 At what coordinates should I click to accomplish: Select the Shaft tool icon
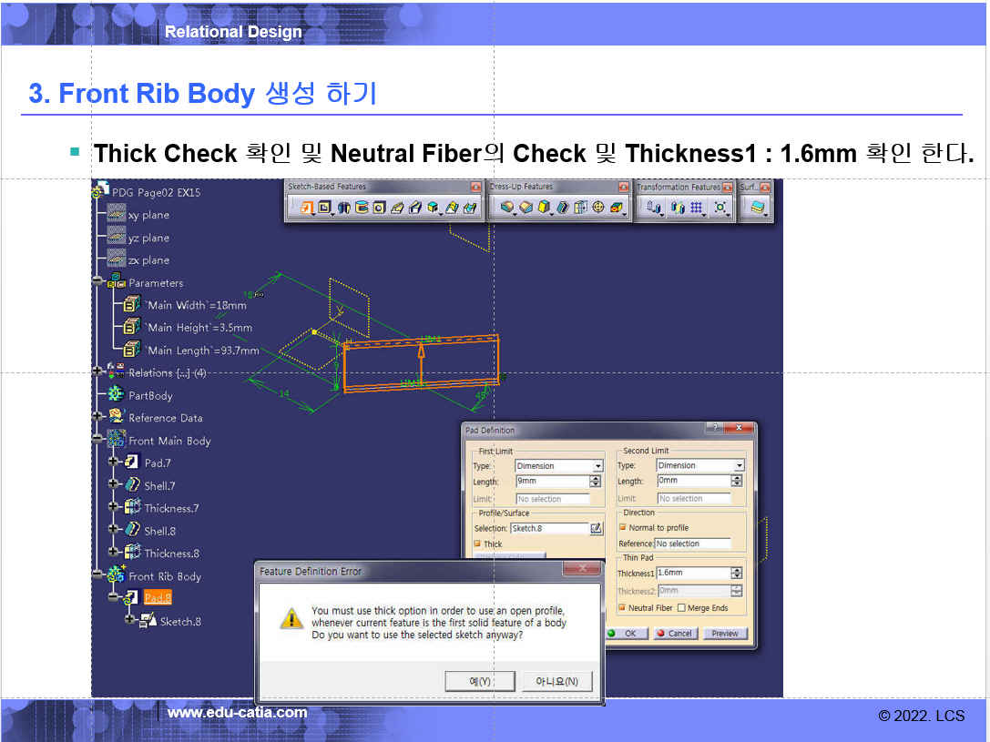click(343, 208)
